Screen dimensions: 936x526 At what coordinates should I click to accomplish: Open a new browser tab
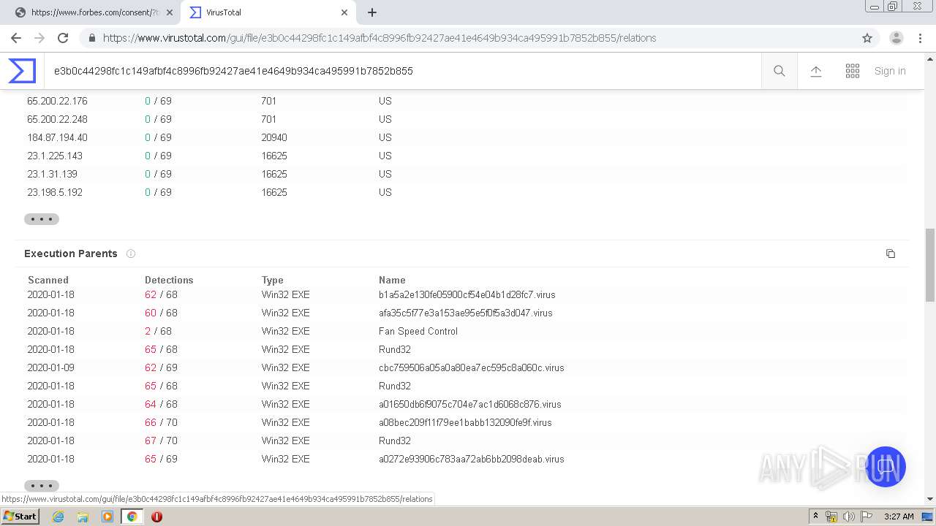click(372, 12)
